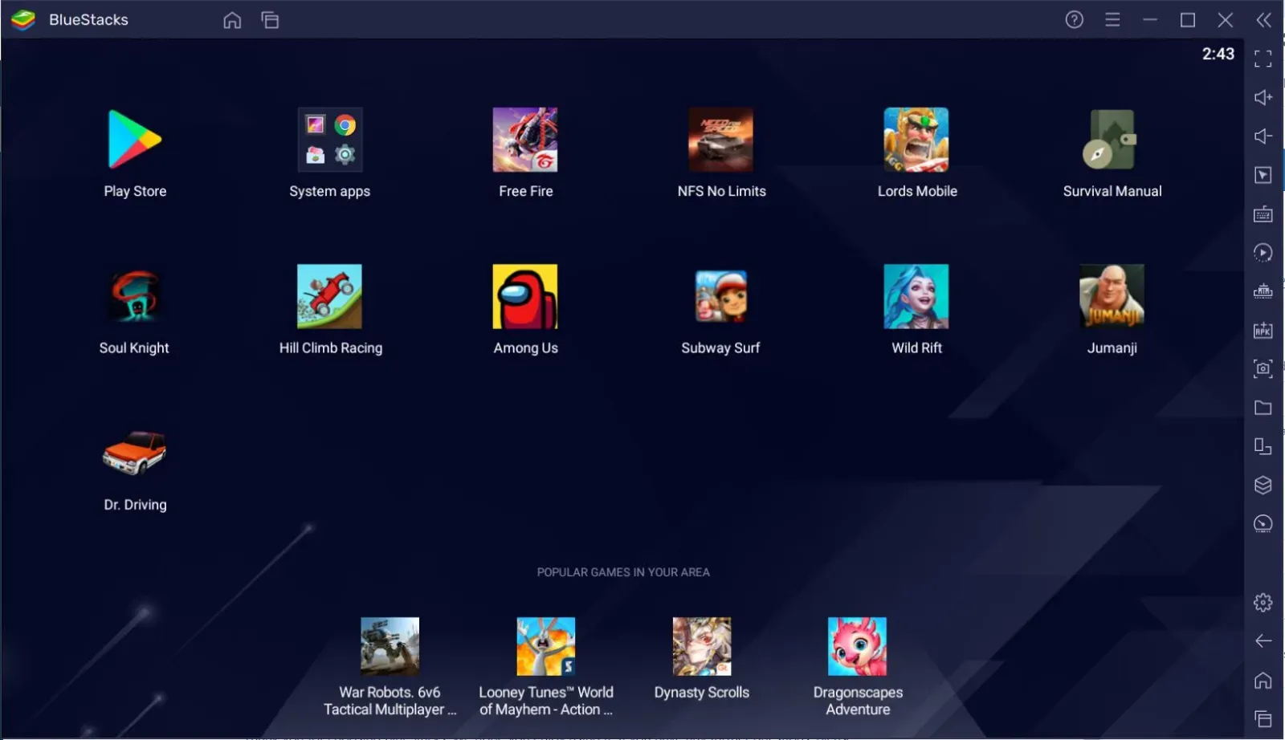
Task: Open Looney Tunes World of Mayhem
Action: point(546,646)
